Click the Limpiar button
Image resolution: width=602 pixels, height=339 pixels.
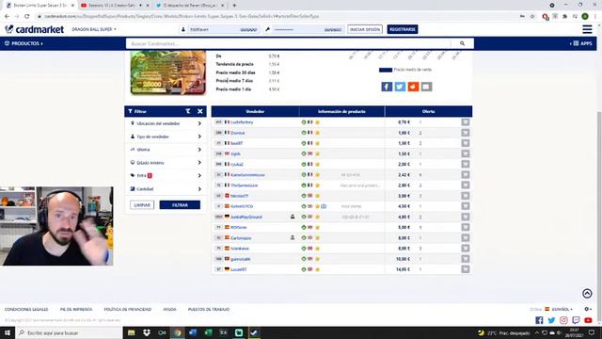pos(142,205)
